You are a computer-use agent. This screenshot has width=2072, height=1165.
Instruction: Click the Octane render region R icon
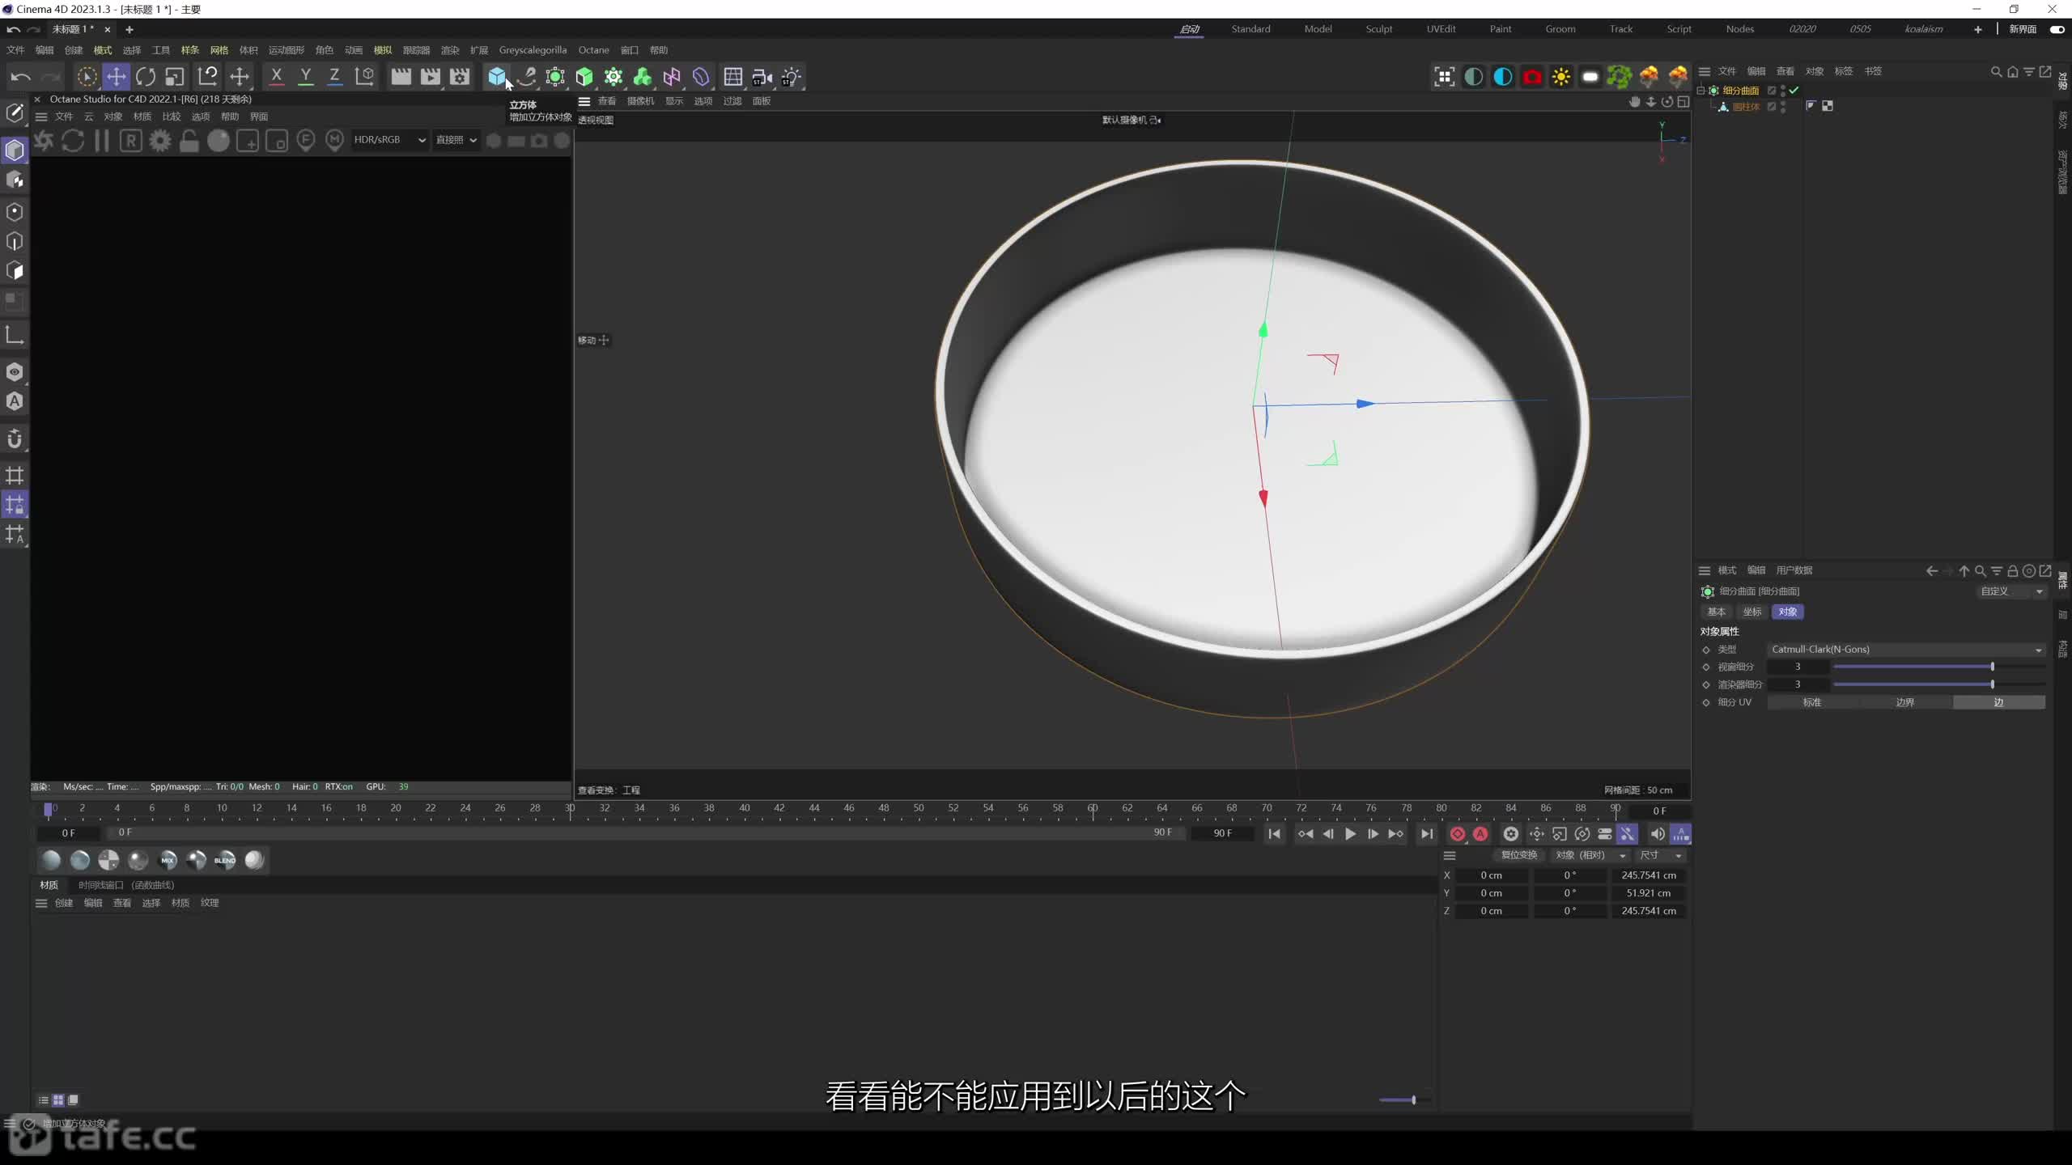[131, 140]
